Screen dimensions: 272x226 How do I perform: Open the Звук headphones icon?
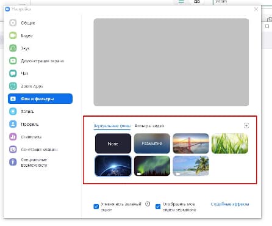[13, 48]
